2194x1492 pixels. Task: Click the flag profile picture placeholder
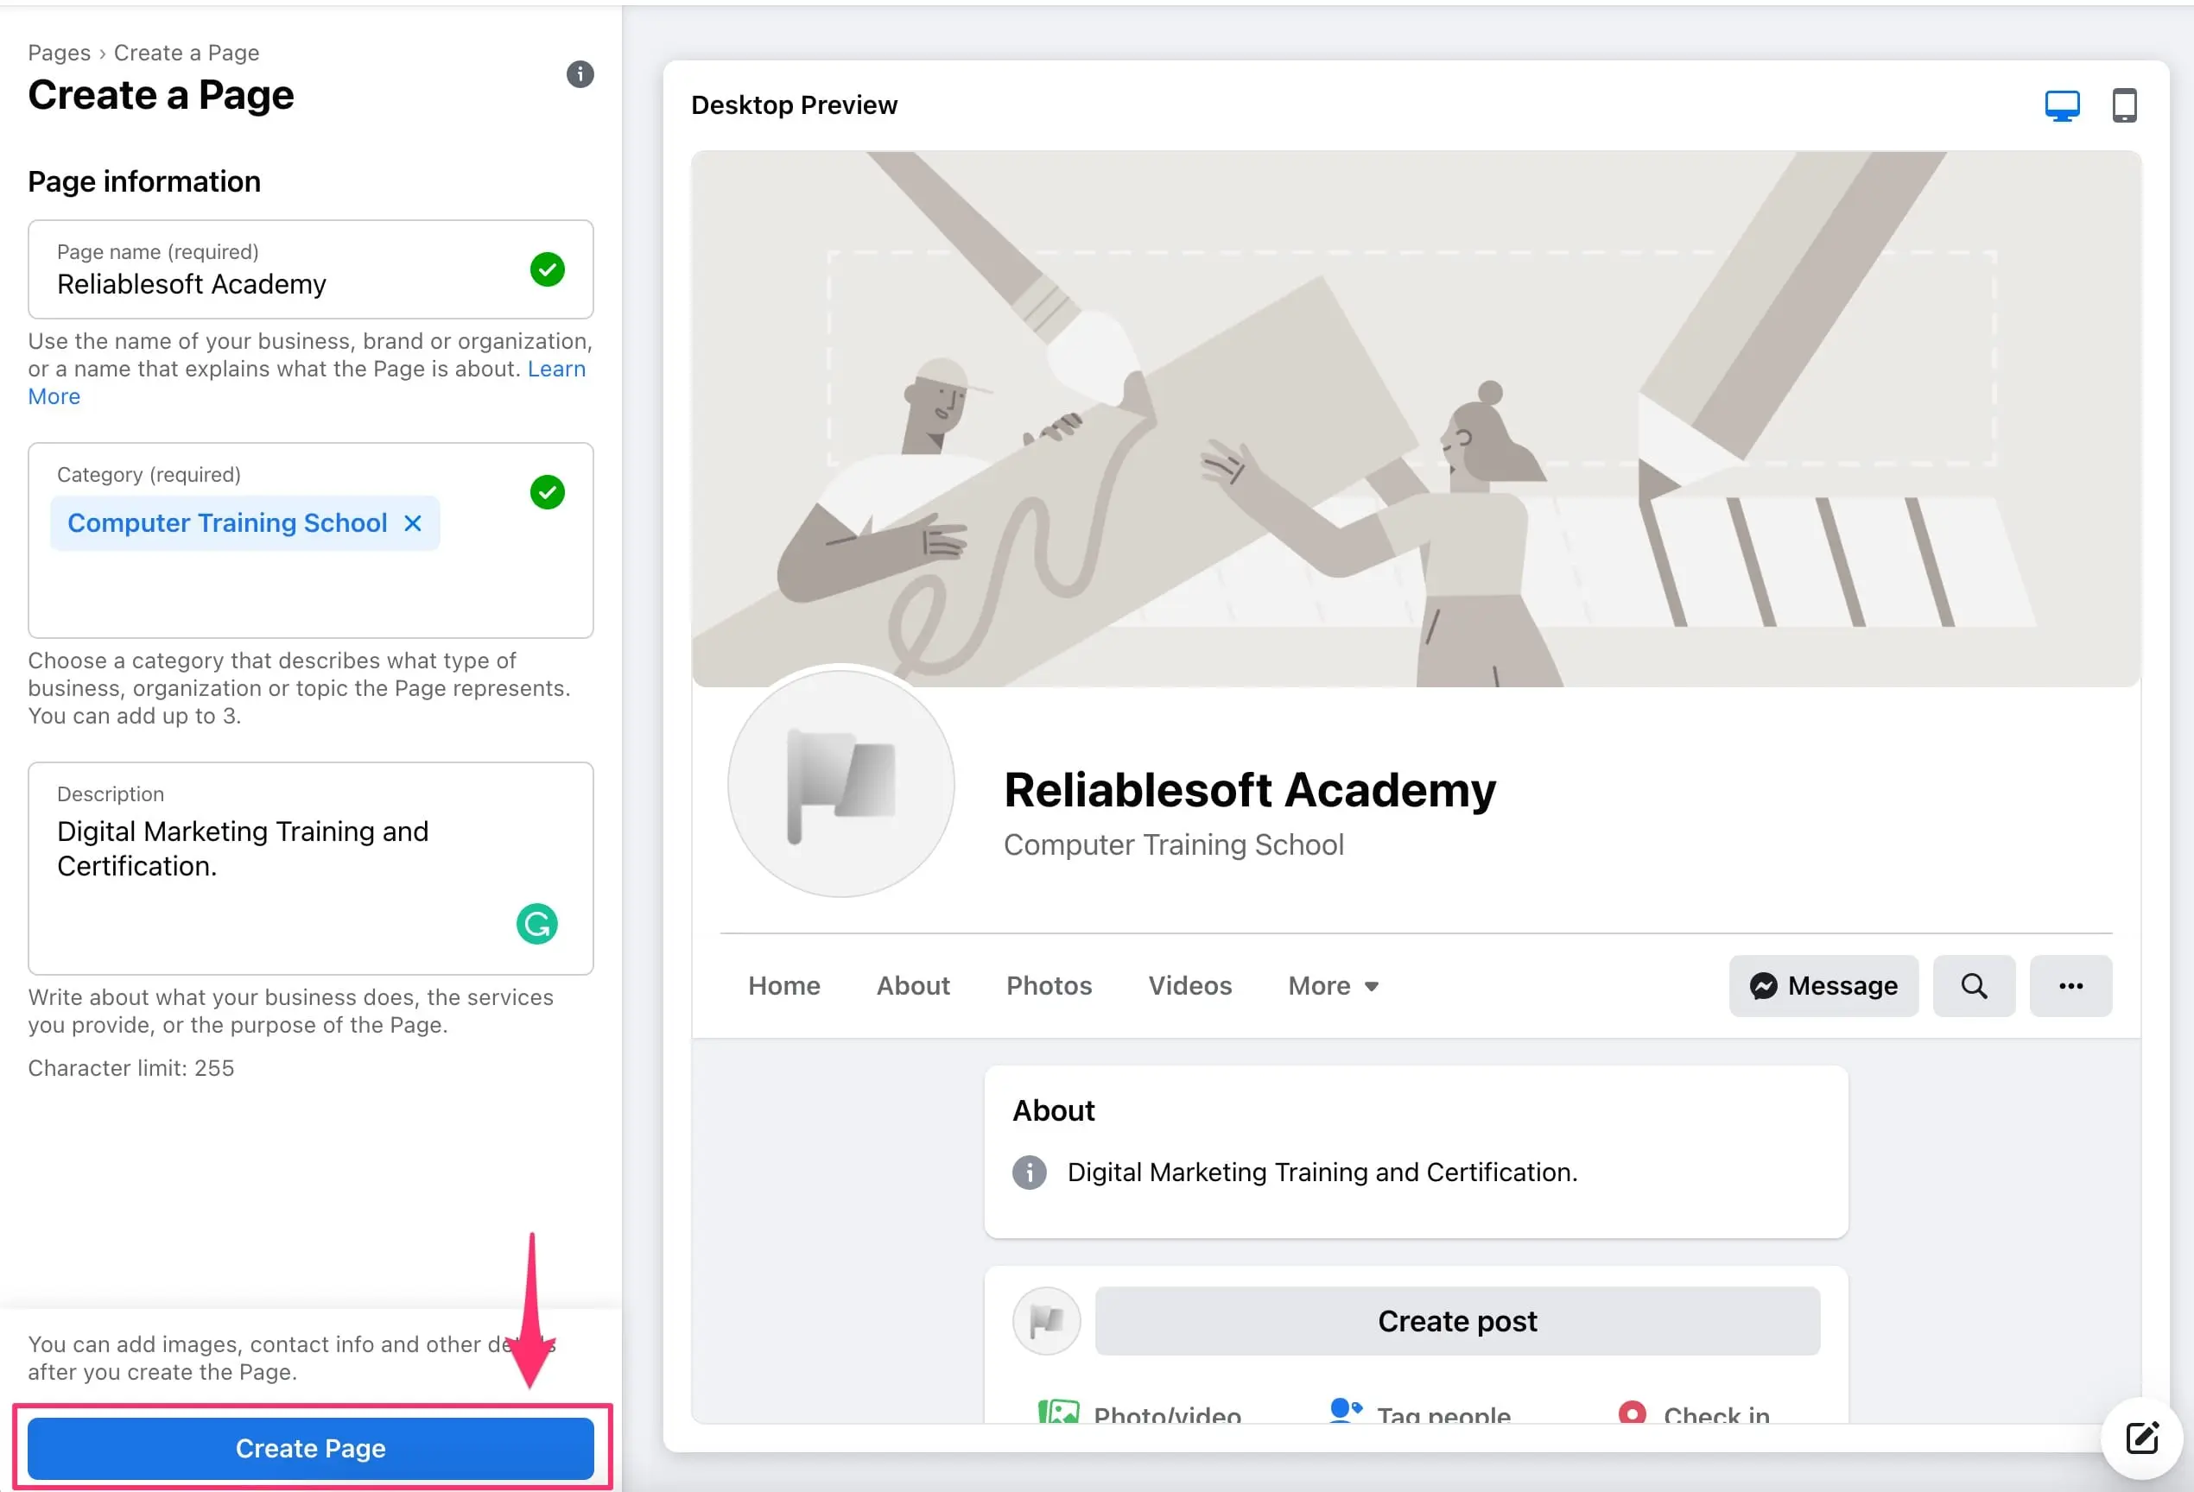[x=840, y=783]
